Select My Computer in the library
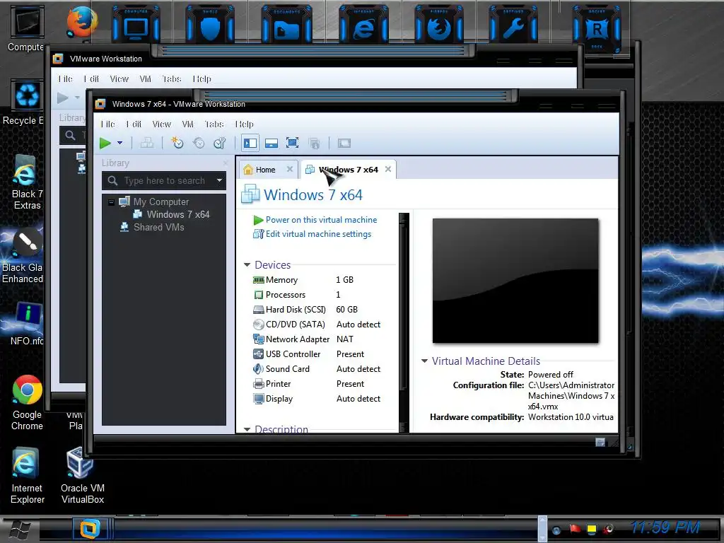The width and height of the screenshot is (724, 543). pyautogui.click(x=160, y=202)
